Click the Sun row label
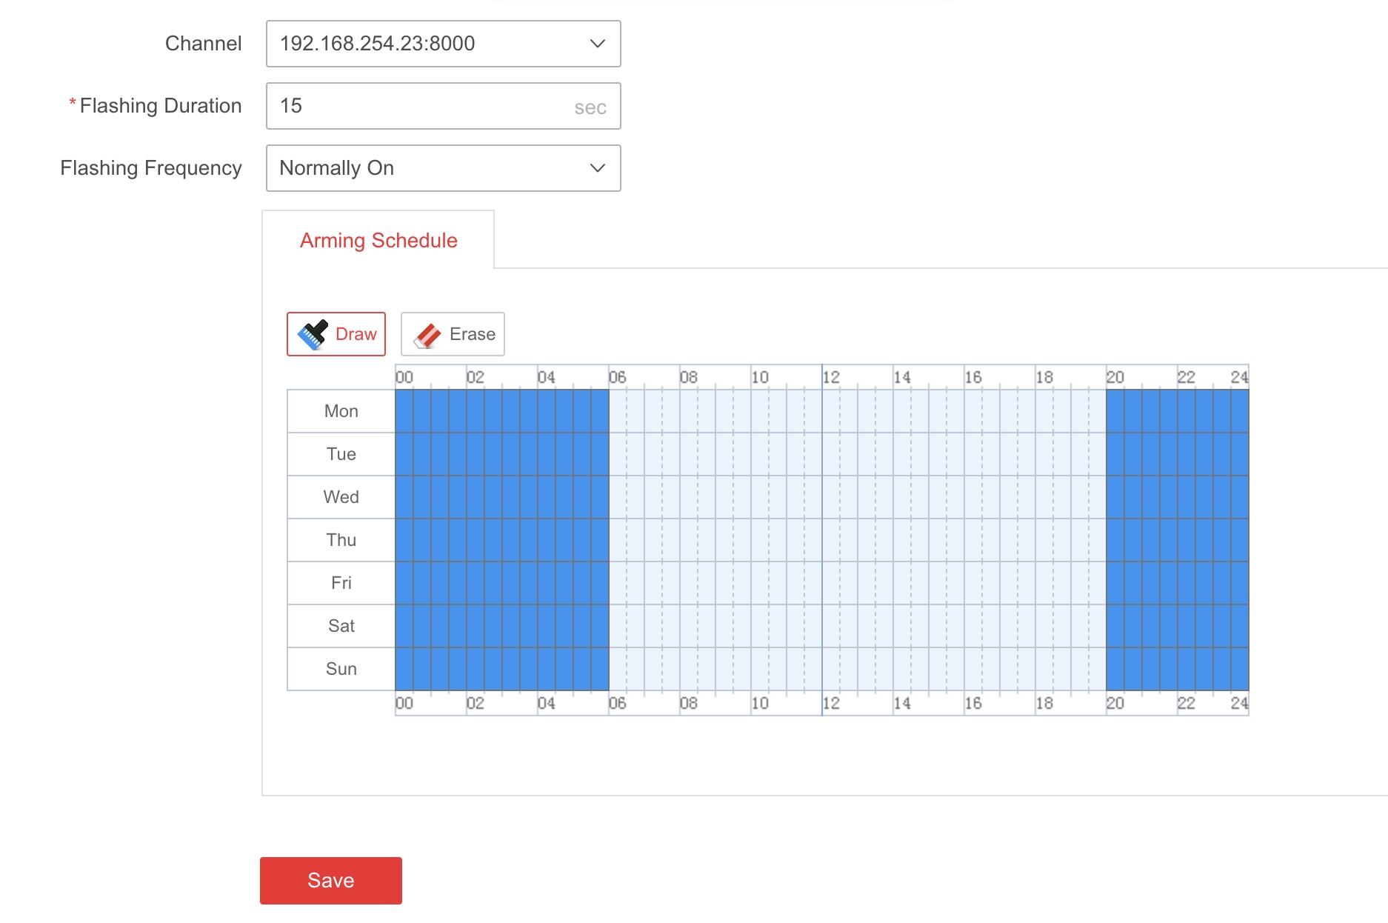This screenshot has width=1388, height=923. pos(341,669)
